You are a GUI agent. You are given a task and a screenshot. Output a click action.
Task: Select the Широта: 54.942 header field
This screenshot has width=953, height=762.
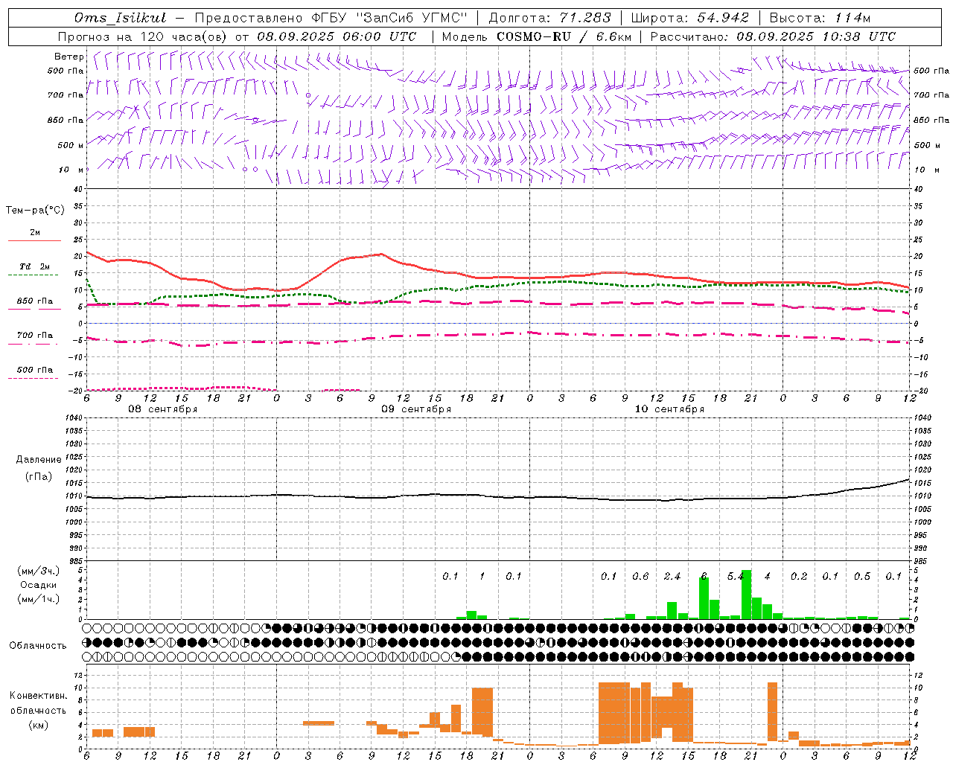pyautogui.click(x=690, y=18)
